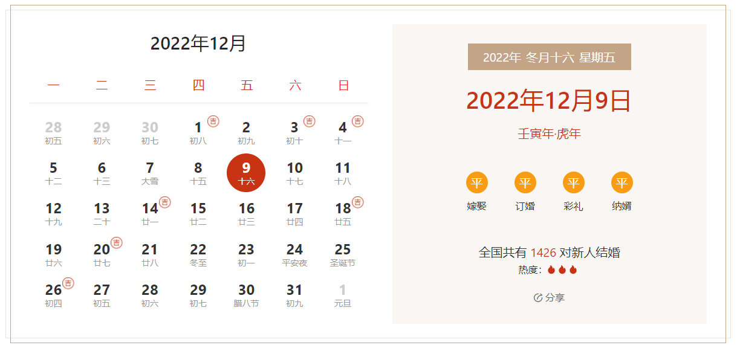Select December 31 (初九)
The image size is (737, 345).
[x=294, y=295]
